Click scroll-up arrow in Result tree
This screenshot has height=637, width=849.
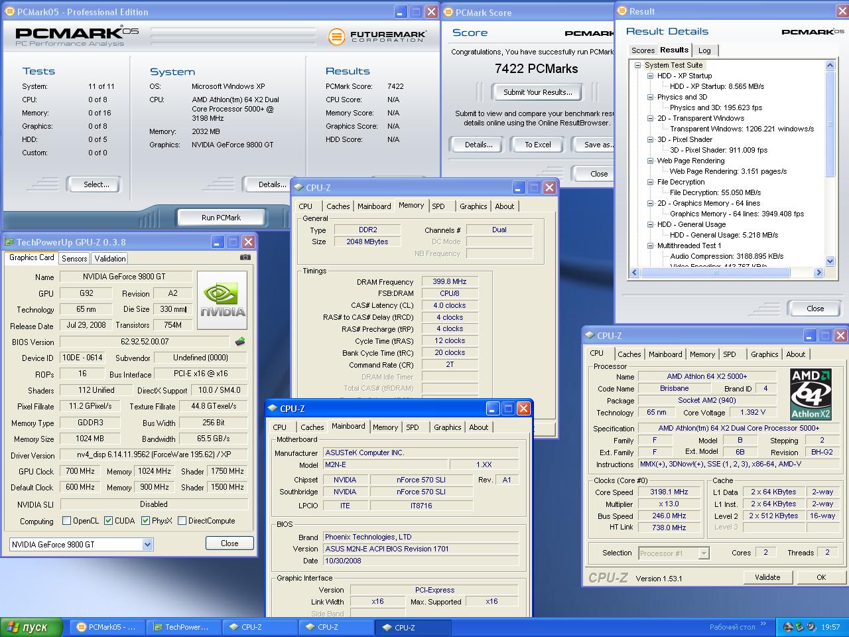[x=830, y=65]
